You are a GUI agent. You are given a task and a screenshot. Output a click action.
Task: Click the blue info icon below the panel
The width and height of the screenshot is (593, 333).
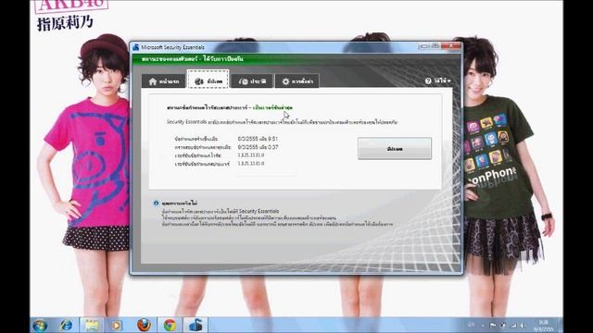(x=156, y=203)
